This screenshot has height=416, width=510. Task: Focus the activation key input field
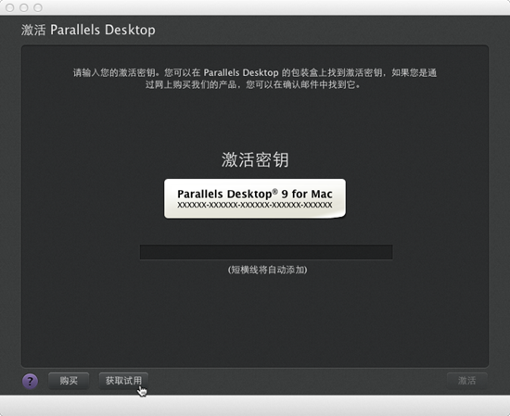pyautogui.click(x=266, y=252)
